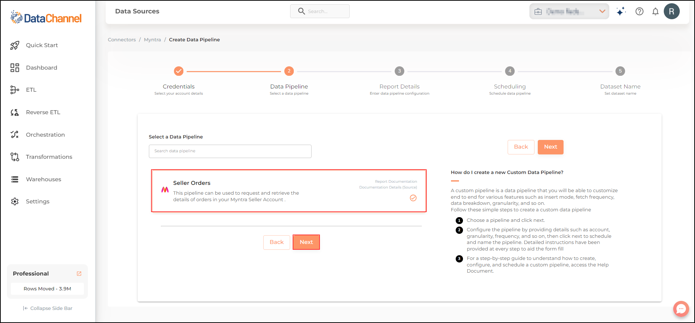Click Next below the pipeline list
695x323 pixels.
[x=306, y=242]
